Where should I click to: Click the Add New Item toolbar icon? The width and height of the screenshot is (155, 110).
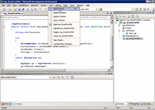point(10,9)
